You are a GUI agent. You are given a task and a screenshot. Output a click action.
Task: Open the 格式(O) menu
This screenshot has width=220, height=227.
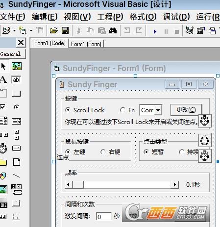pyautogui.click(x=143, y=17)
